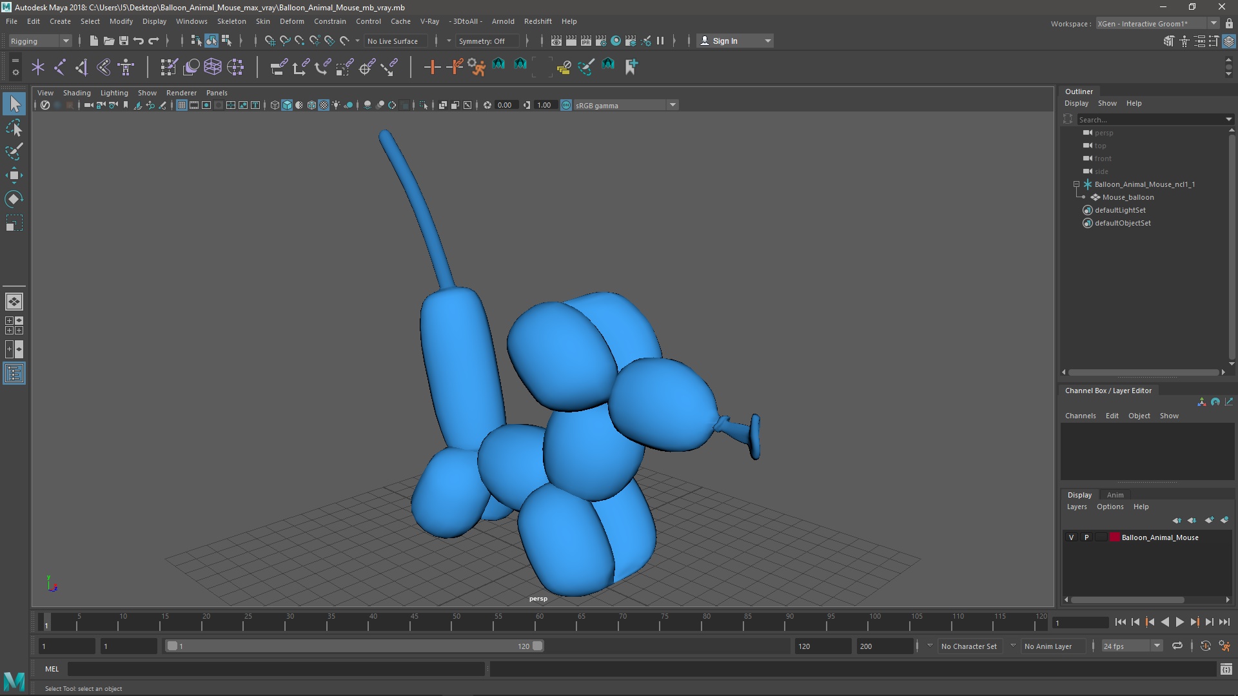Play the animation forwards
Viewport: 1238px width, 696px height.
[x=1179, y=622]
